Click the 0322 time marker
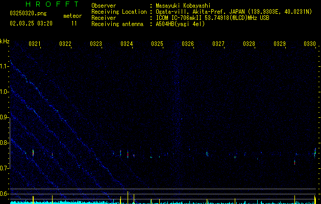The width and height of the screenshot is (321, 204). (65, 44)
